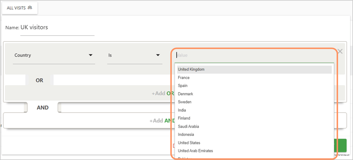The image size is (353, 160).
Task: Click the people icon next to ALL VISITS
Action: (x=30, y=8)
